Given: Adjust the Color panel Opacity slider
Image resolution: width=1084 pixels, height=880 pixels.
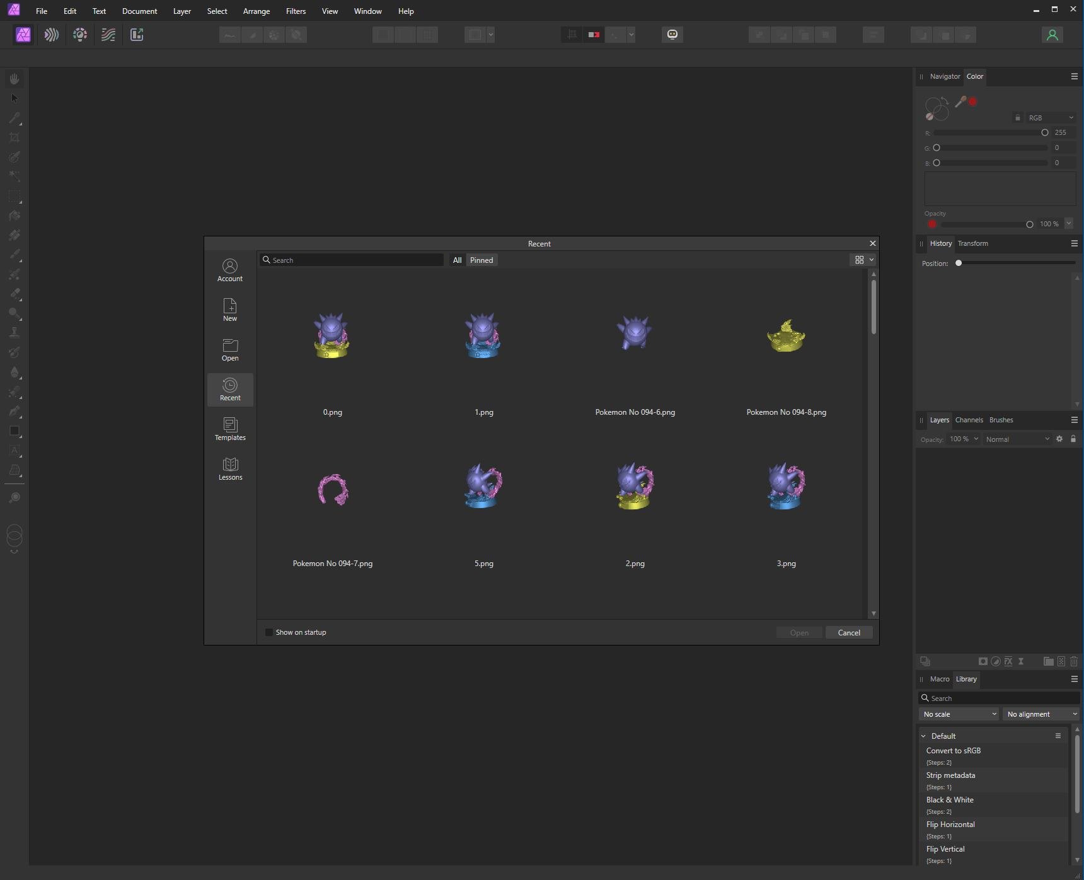Looking at the screenshot, I should [x=988, y=224].
